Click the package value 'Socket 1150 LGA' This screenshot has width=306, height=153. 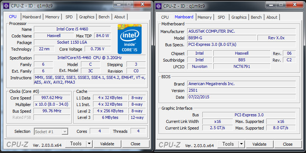[x=72, y=42]
